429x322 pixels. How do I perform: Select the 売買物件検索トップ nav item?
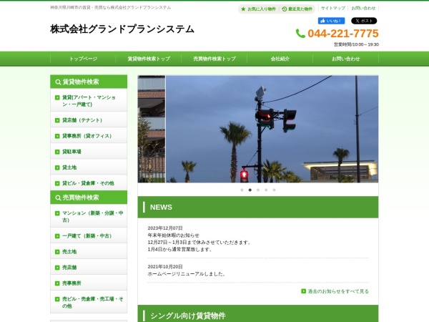pos(214,59)
